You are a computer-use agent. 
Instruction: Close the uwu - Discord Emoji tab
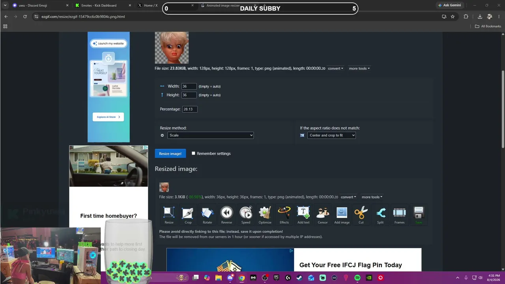coord(67,6)
